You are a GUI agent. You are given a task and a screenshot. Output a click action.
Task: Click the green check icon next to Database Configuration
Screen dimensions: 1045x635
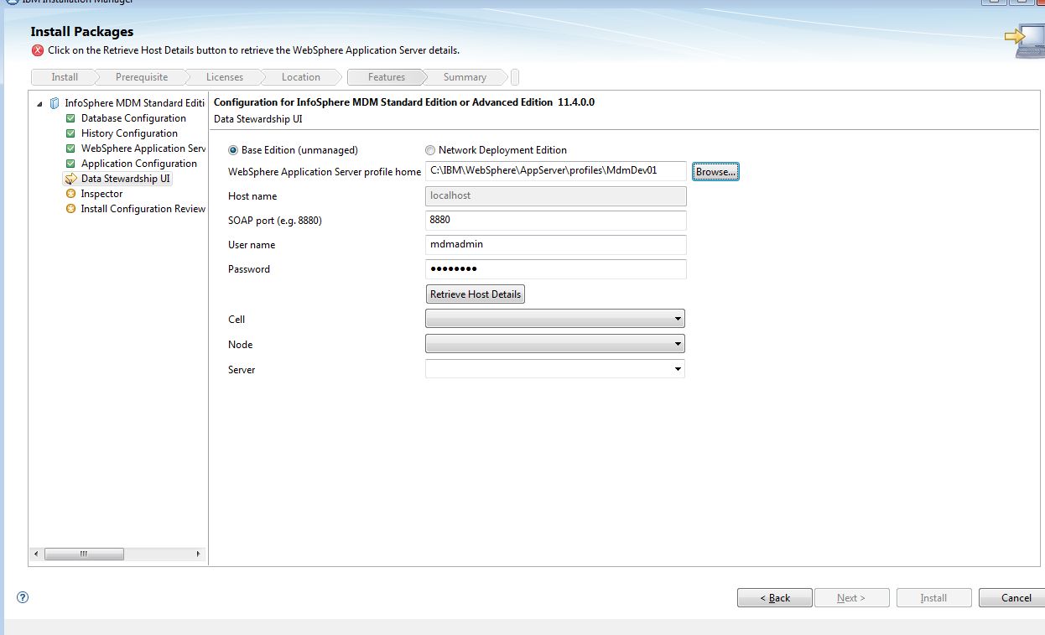coord(70,118)
